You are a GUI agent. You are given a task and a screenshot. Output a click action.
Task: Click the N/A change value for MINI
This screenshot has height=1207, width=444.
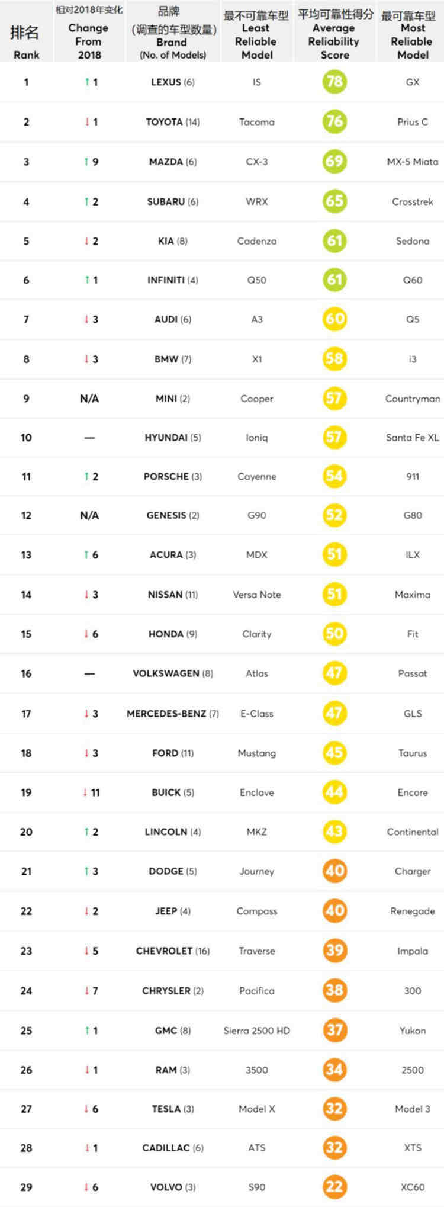coord(89,399)
